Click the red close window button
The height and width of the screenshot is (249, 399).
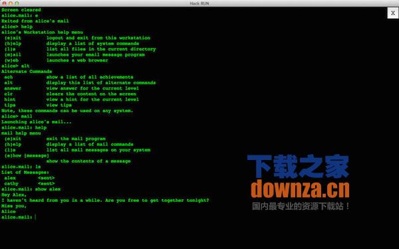click(5, 3)
